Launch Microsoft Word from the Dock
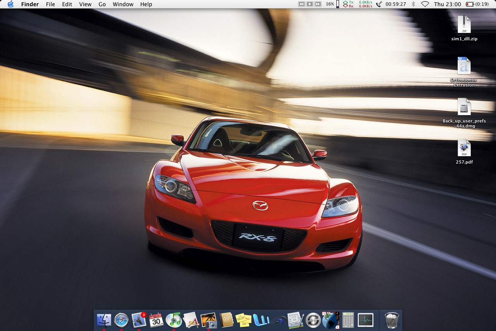The image size is (496, 331). 261,320
